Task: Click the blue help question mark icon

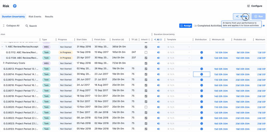Action: click(x=15, y=6)
